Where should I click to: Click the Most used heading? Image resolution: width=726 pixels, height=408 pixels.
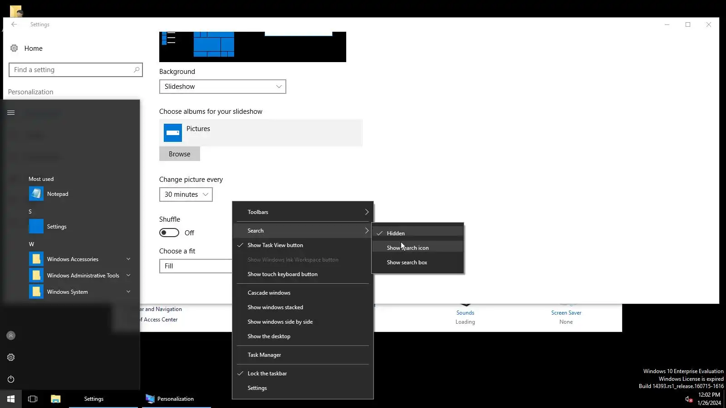click(x=41, y=179)
